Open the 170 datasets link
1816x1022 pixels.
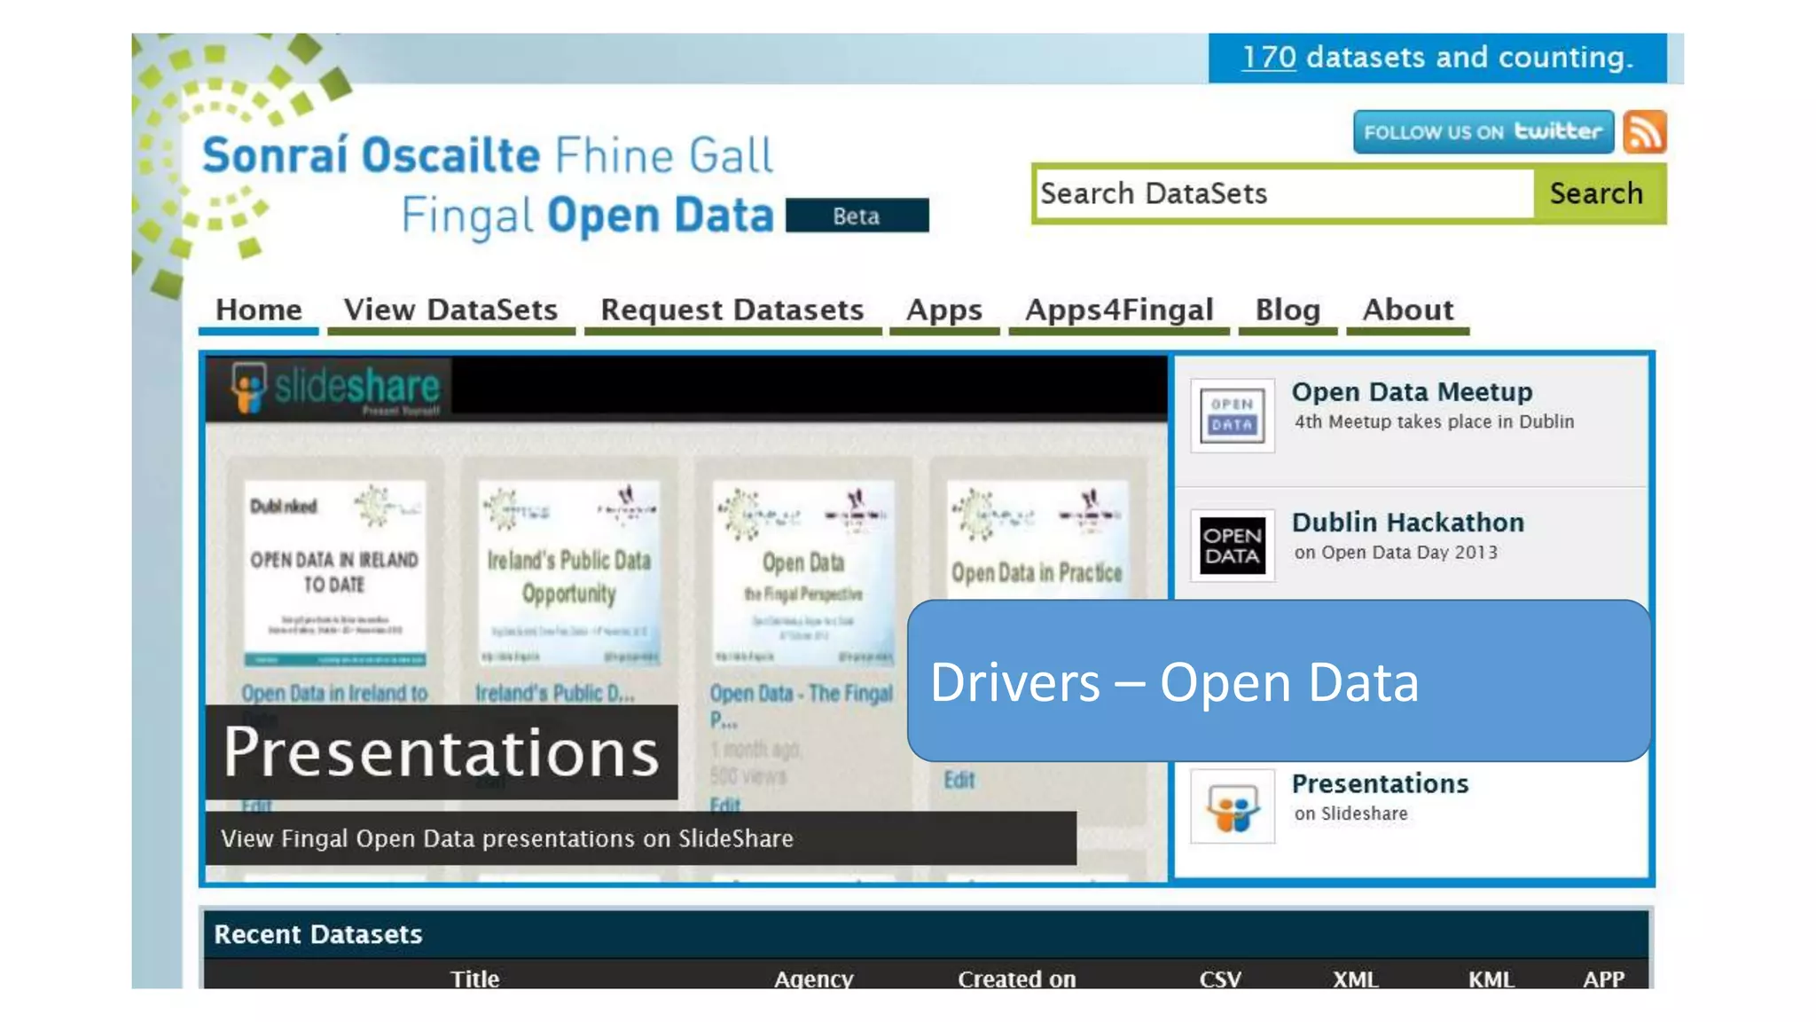[x=1268, y=58]
